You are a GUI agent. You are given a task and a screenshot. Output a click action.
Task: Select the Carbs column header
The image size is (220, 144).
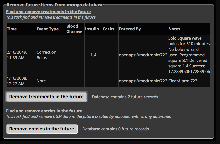click(110, 29)
